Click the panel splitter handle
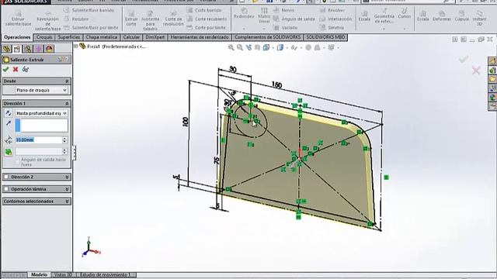 [x=75, y=153]
